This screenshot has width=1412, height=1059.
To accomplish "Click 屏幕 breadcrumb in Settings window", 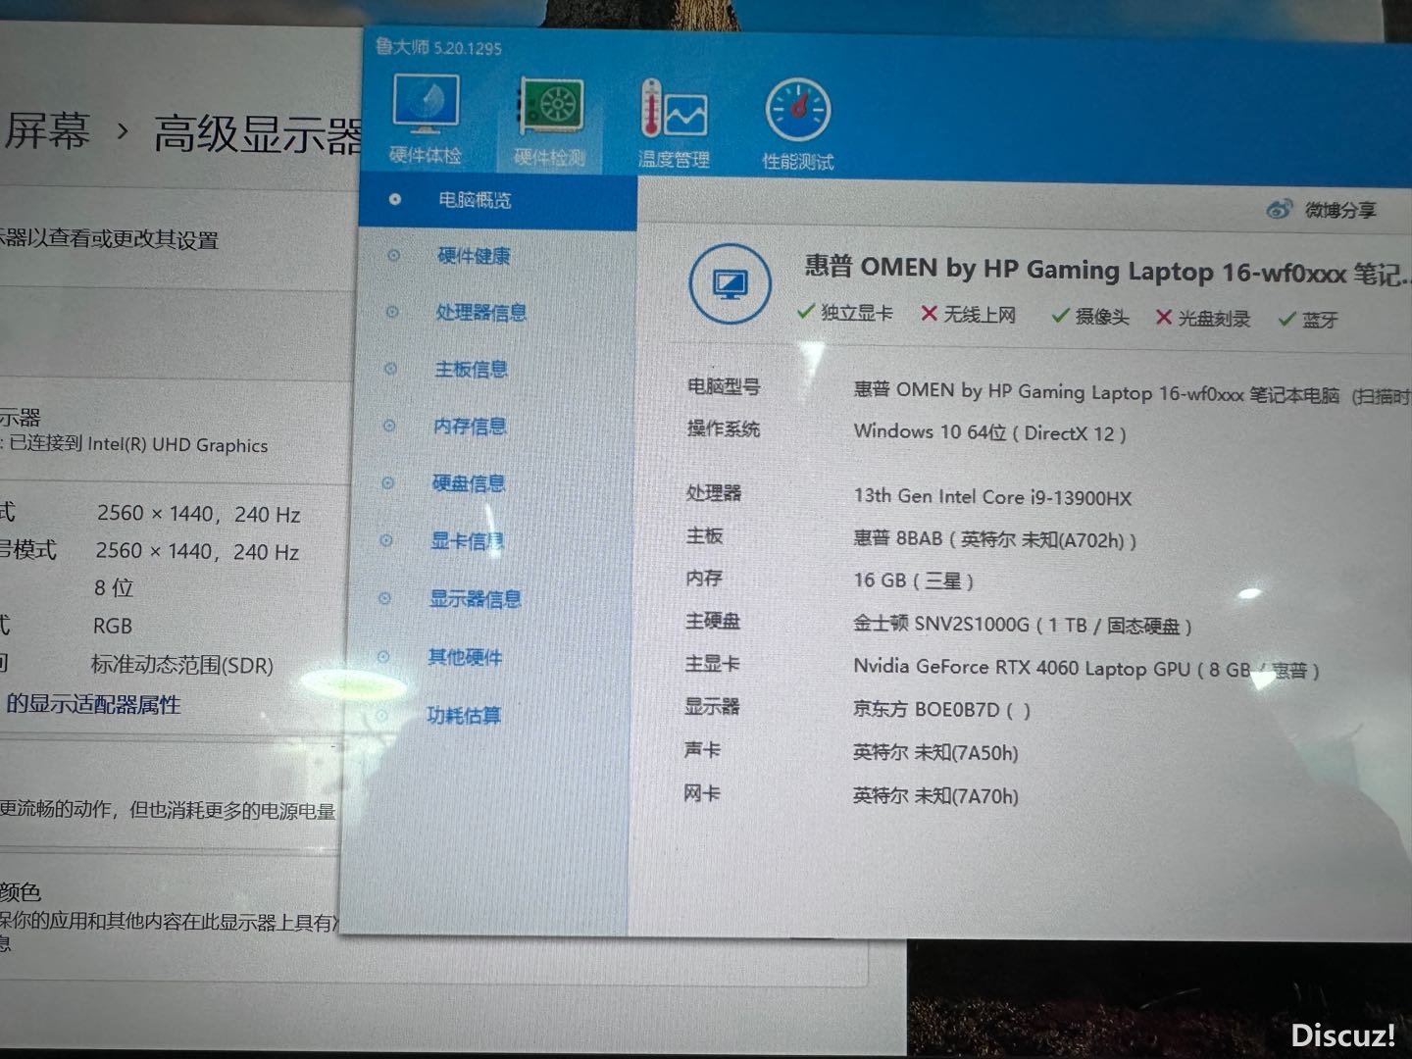I will (x=46, y=130).
